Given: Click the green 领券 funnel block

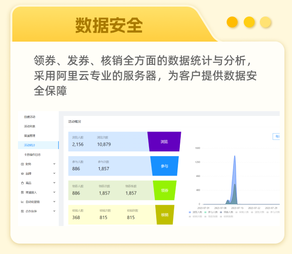Looking at the screenshot, I should pyautogui.click(x=165, y=190).
